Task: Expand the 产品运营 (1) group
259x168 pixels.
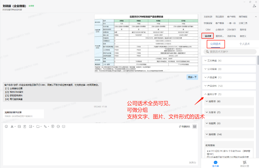Action: click(x=229, y=77)
